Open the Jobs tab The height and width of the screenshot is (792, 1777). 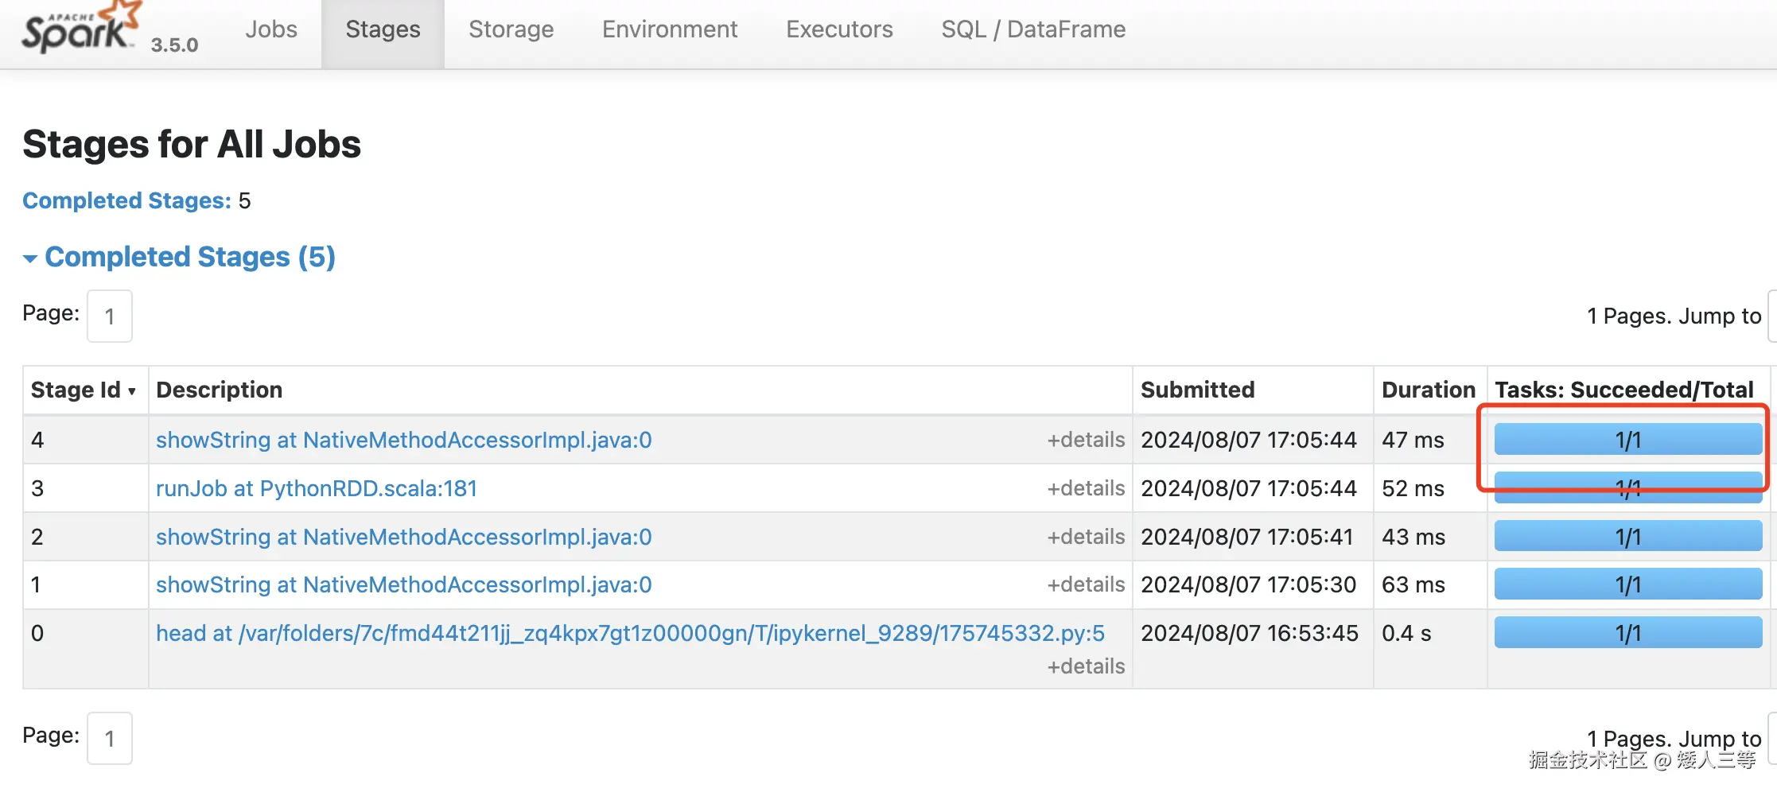[270, 30]
